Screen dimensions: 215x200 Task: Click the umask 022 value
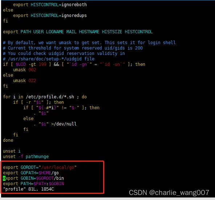point(32,81)
